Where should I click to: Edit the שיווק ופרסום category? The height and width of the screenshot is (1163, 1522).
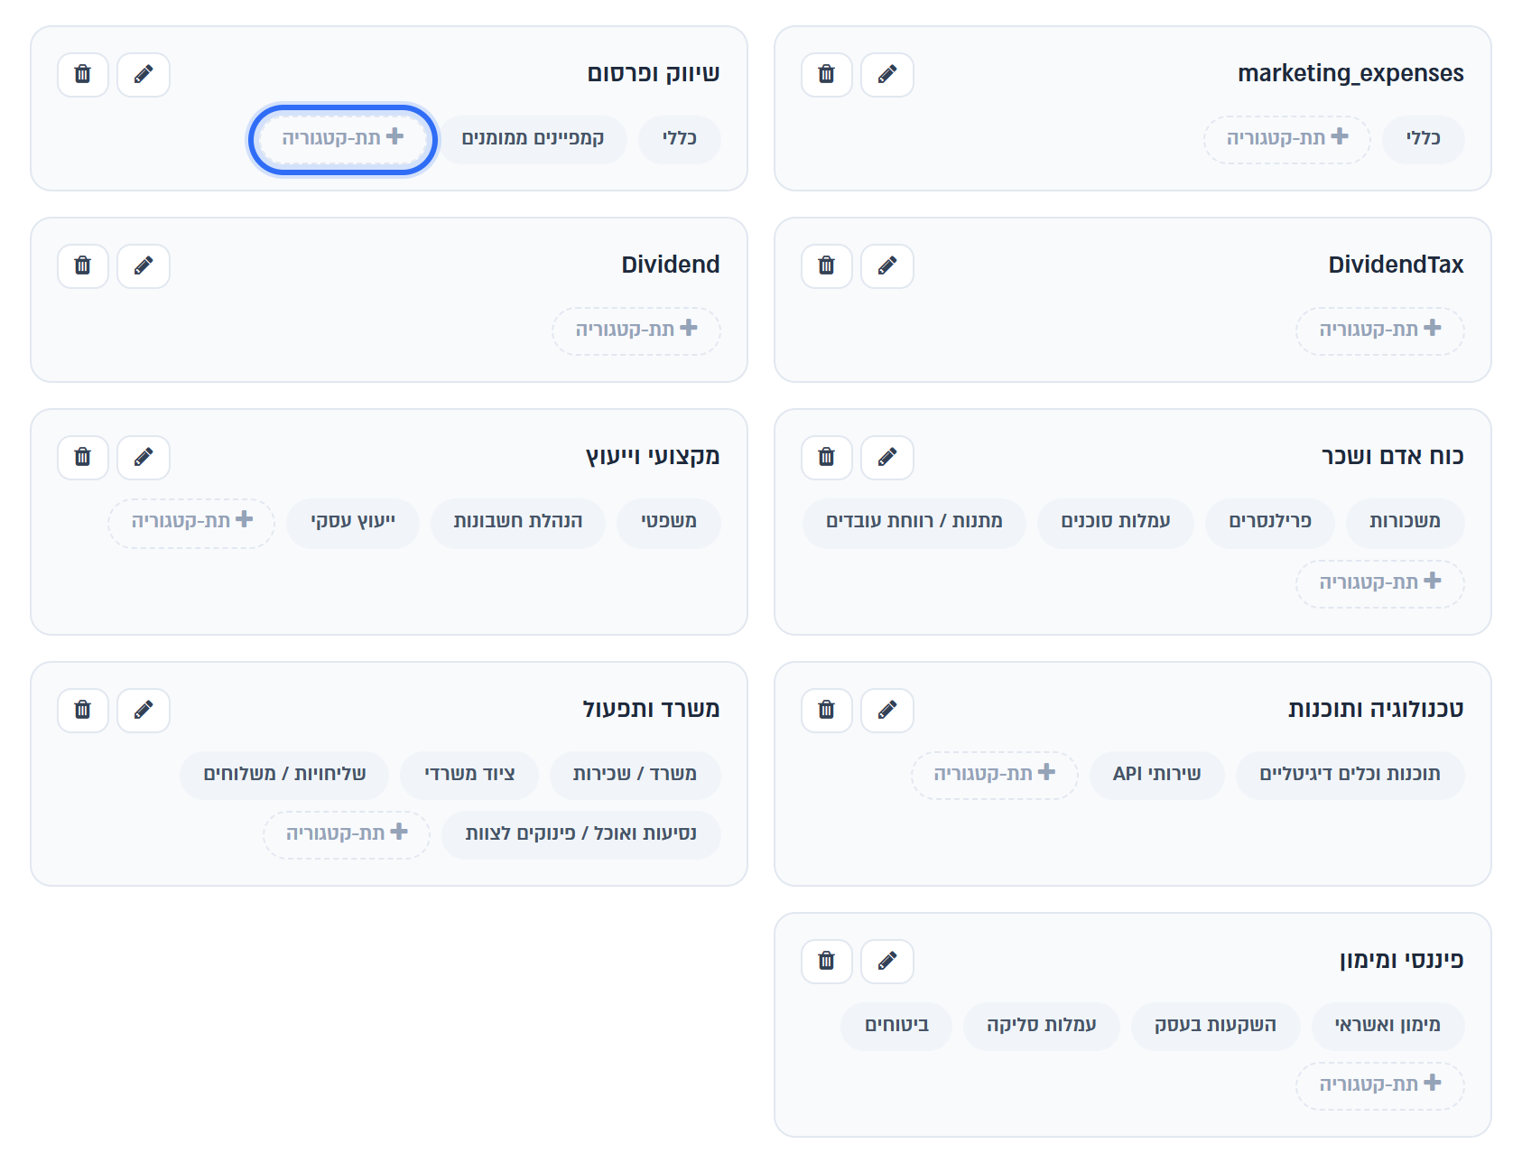click(144, 74)
